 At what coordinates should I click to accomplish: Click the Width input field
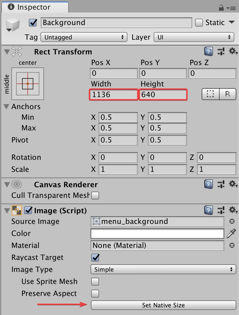click(x=114, y=95)
